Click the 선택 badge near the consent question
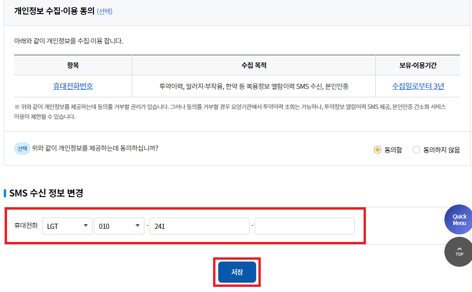 click(22, 148)
